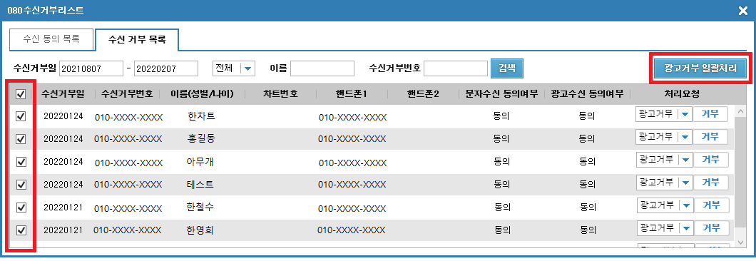Click the 이름 search input field
This screenshot has height=261, width=756.
pos(322,68)
